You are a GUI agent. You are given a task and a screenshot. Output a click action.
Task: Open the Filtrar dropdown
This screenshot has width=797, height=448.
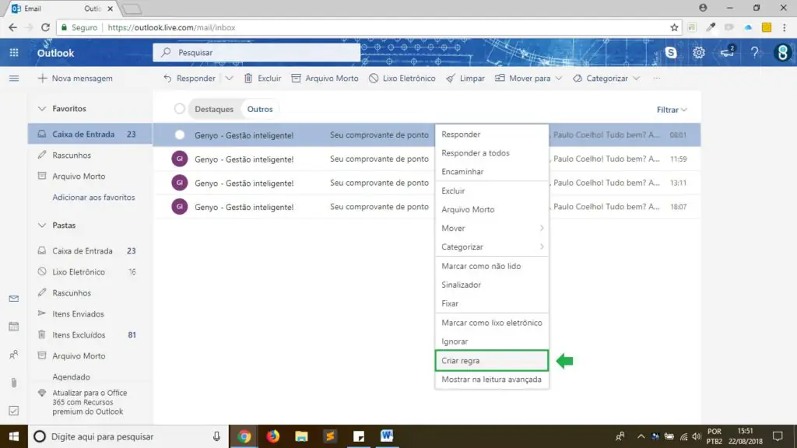(672, 110)
